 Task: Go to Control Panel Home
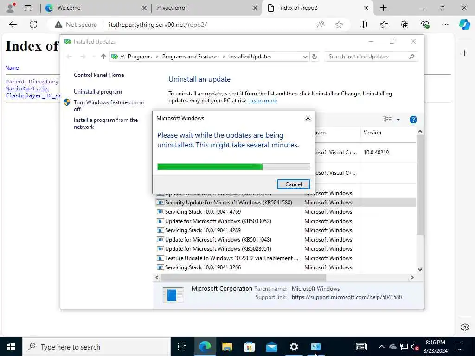(x=99, y=75)
